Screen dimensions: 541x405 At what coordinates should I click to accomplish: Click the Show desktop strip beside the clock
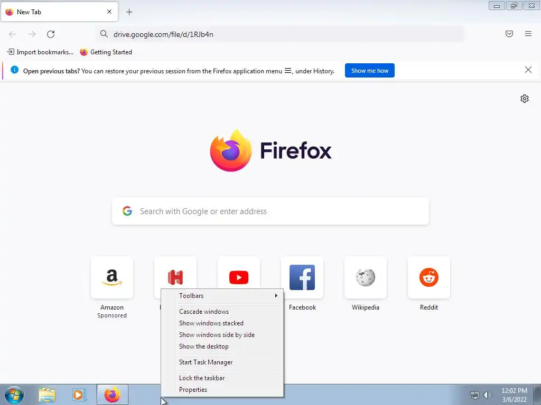click(x=537, y=395)
